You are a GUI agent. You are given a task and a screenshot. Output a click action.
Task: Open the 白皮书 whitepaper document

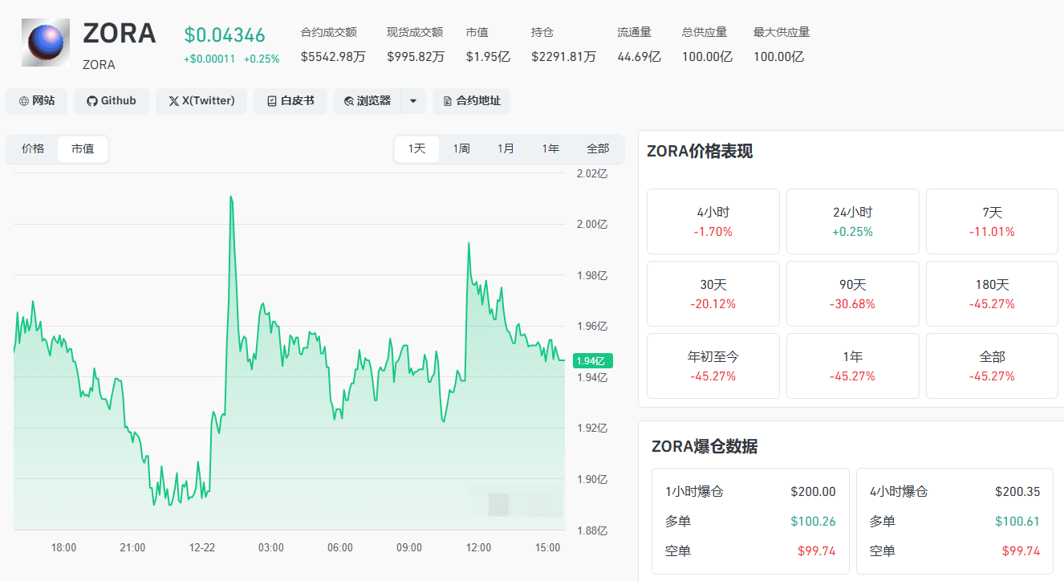click(x=290, y=101)
